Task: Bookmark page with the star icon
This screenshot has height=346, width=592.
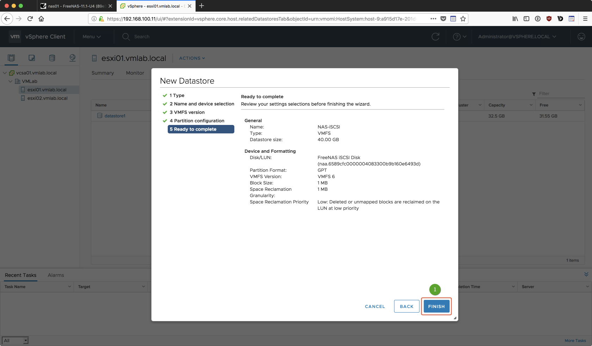Action: 463,19
